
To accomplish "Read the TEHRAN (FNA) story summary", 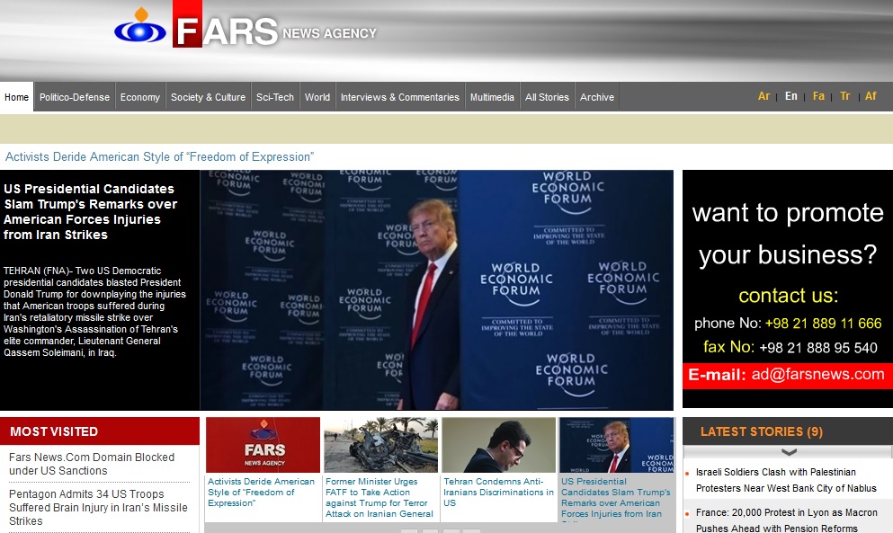I will 94,312.
